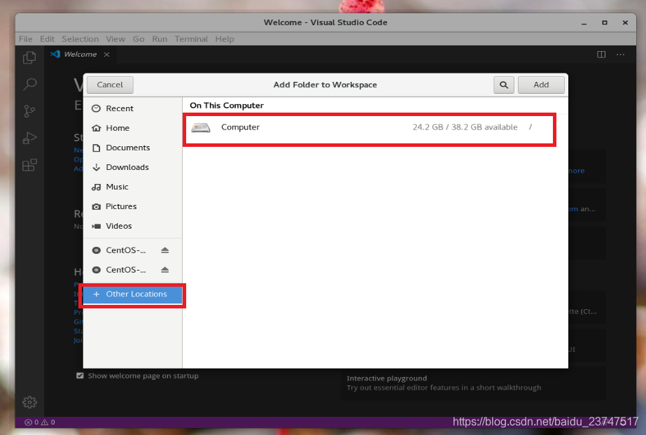Click the Interactive playground link
Screen dimensions: 646x435
386,378
